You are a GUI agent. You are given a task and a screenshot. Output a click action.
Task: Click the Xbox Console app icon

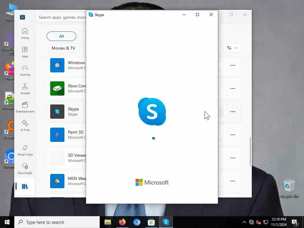click(57, 88)
